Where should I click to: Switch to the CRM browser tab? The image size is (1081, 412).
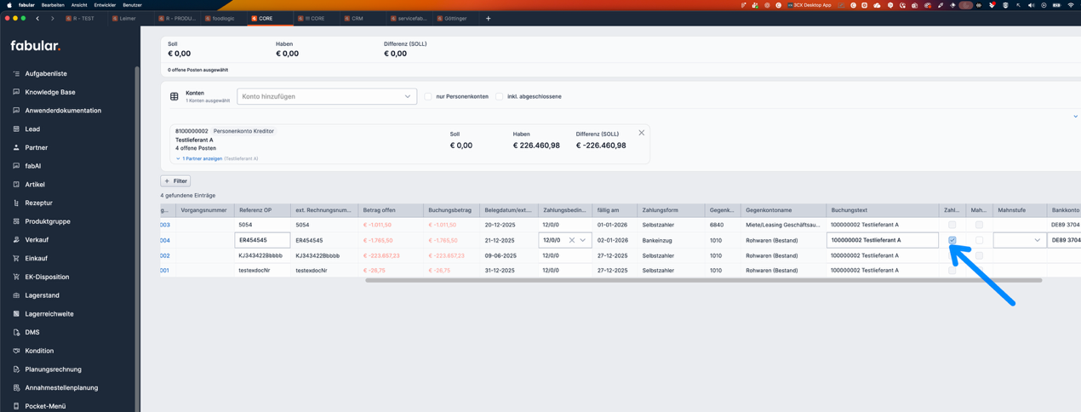357,18
